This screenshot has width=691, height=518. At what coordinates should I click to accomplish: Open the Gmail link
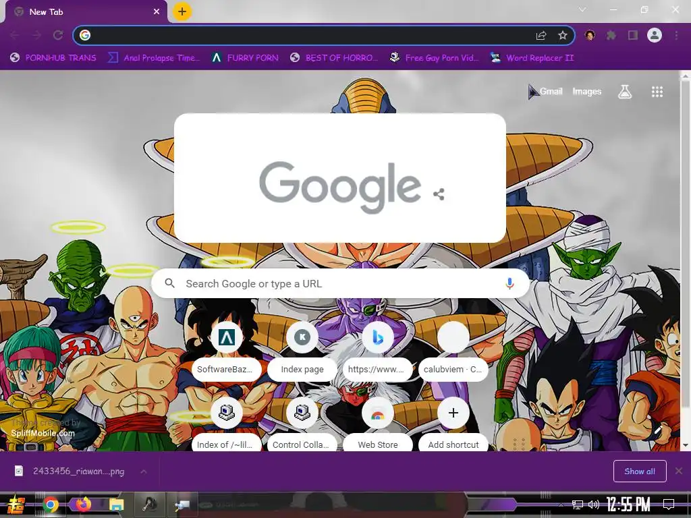point(551,91)
